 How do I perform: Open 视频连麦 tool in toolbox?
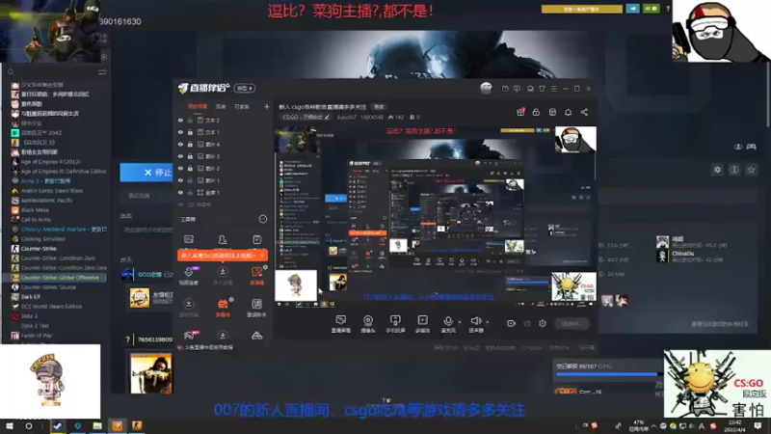point(189,275)
